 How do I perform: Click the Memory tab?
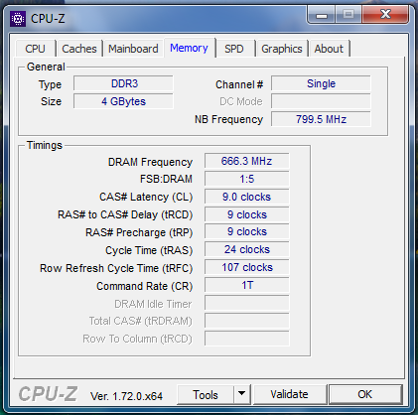click(189, 48)
